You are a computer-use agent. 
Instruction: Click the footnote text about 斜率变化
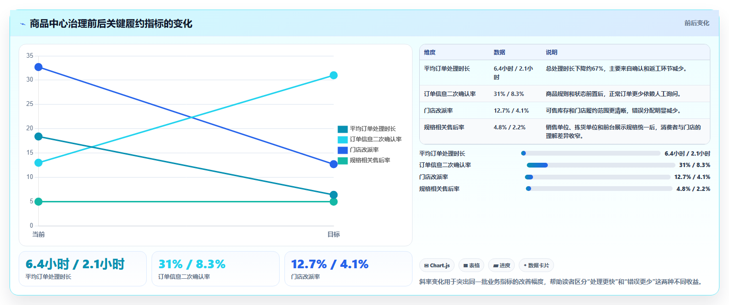tap(560, 282)
